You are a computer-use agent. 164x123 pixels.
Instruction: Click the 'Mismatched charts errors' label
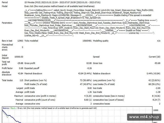pyautogui.click(x=7, y=47)
